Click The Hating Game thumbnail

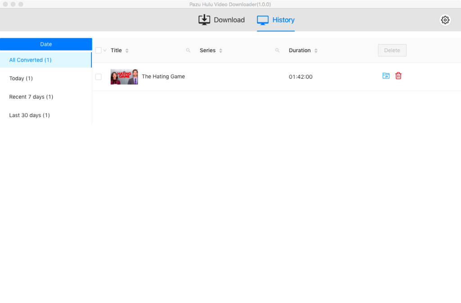124,77
